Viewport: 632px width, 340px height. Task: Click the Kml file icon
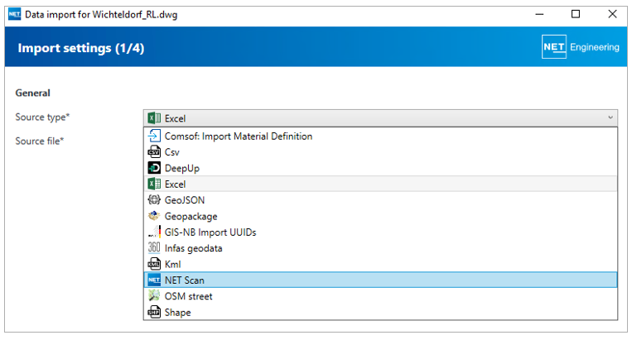pyautogui.click(x=154, y=264)
